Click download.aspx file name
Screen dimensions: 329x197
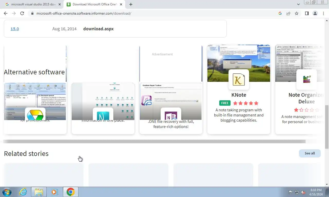point(98,29)
